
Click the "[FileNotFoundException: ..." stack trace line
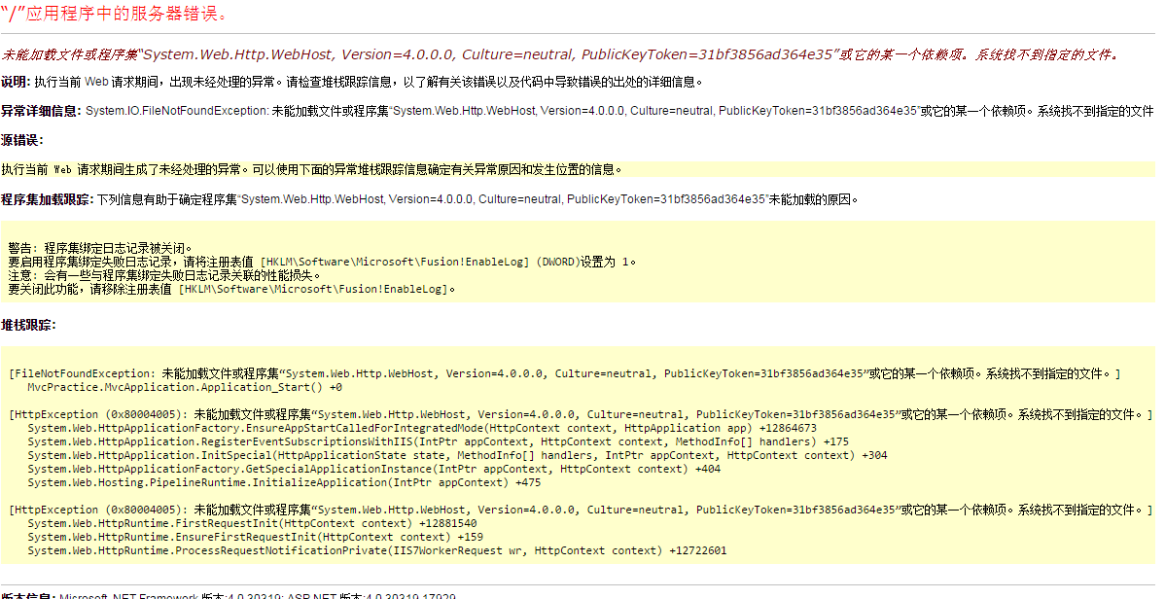click(x=565, y=373)
